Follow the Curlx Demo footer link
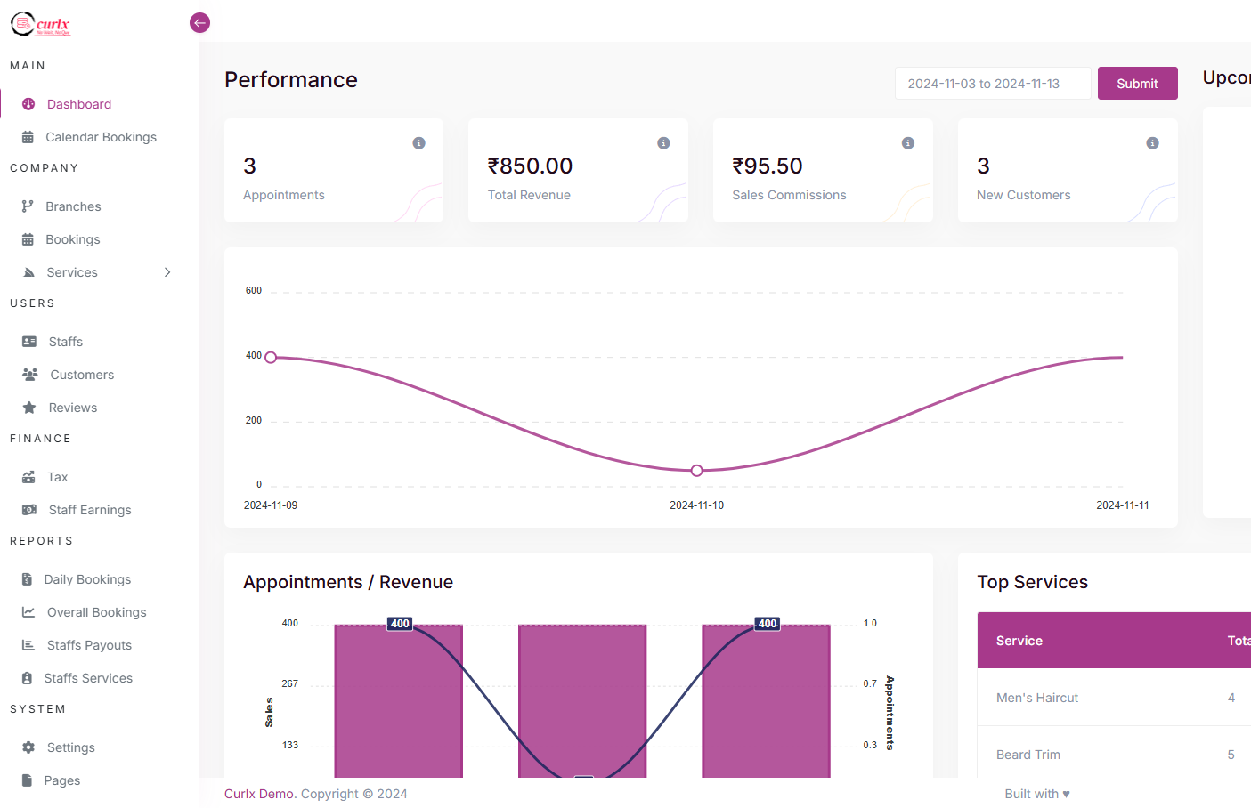Screen dimensions: 1251x808 coord(258,794)
